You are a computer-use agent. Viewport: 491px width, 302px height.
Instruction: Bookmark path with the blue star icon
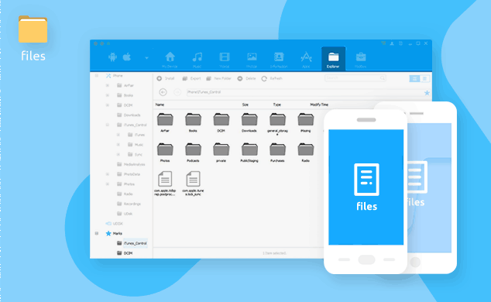[x=427, y=93]
